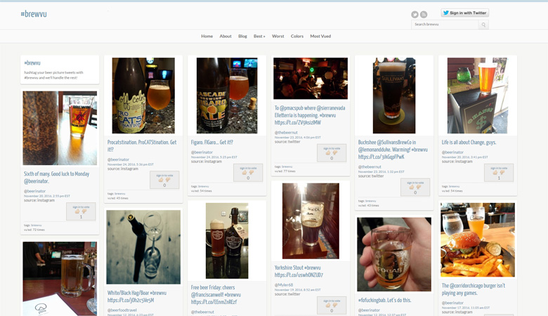Thumbs up the Yorkshire Stout post
The height and width of the screenshot is (316, 548).
pyautogui.click(x=328, y=305)
